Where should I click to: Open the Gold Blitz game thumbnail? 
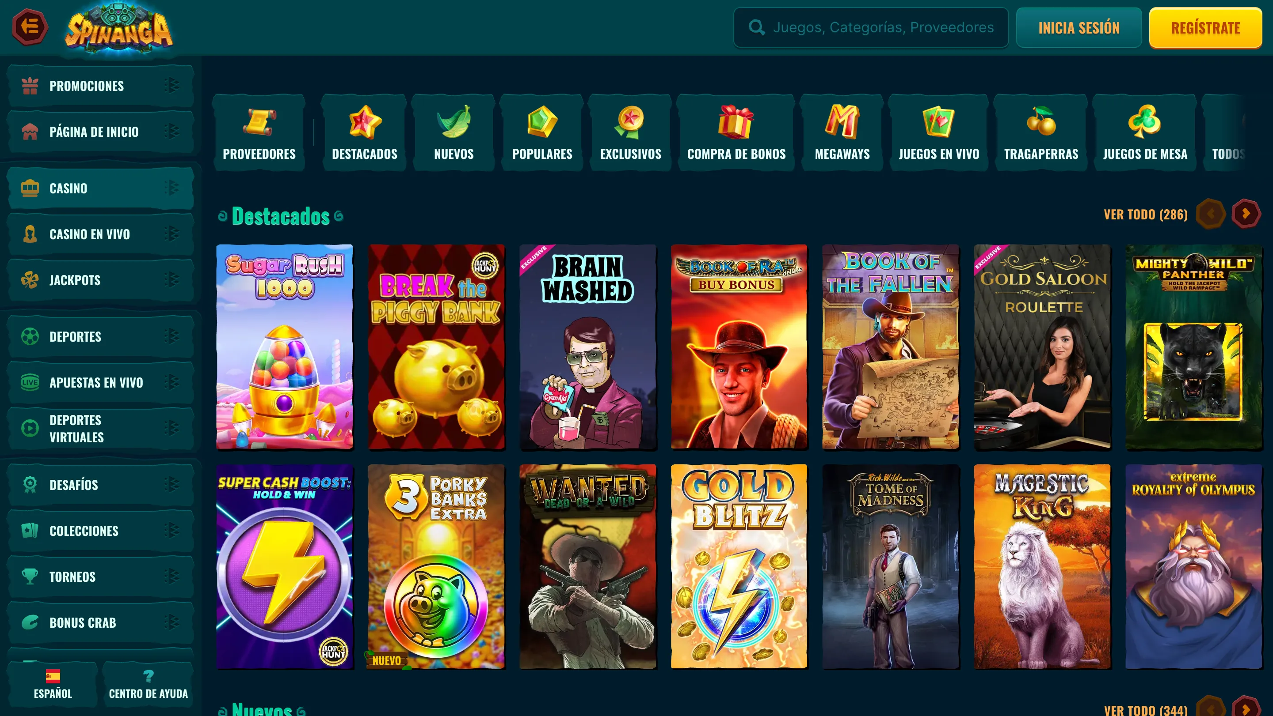pyautogui.click(x=739, y=566)
